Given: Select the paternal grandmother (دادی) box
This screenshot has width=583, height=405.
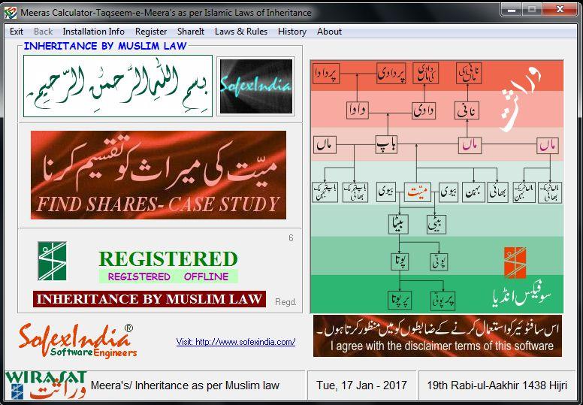Looking at the screenshot, I should tap(424, 110).
